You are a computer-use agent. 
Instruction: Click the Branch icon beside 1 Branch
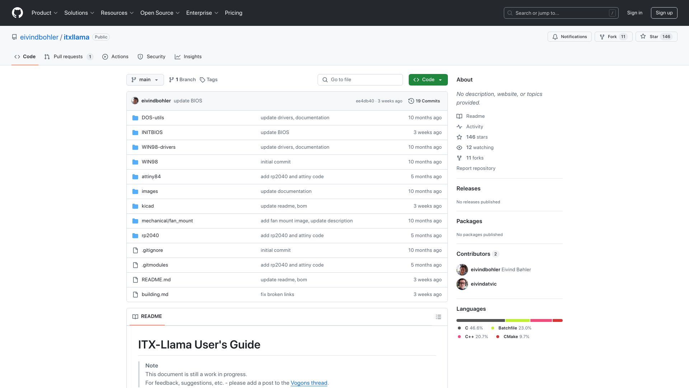172,80
